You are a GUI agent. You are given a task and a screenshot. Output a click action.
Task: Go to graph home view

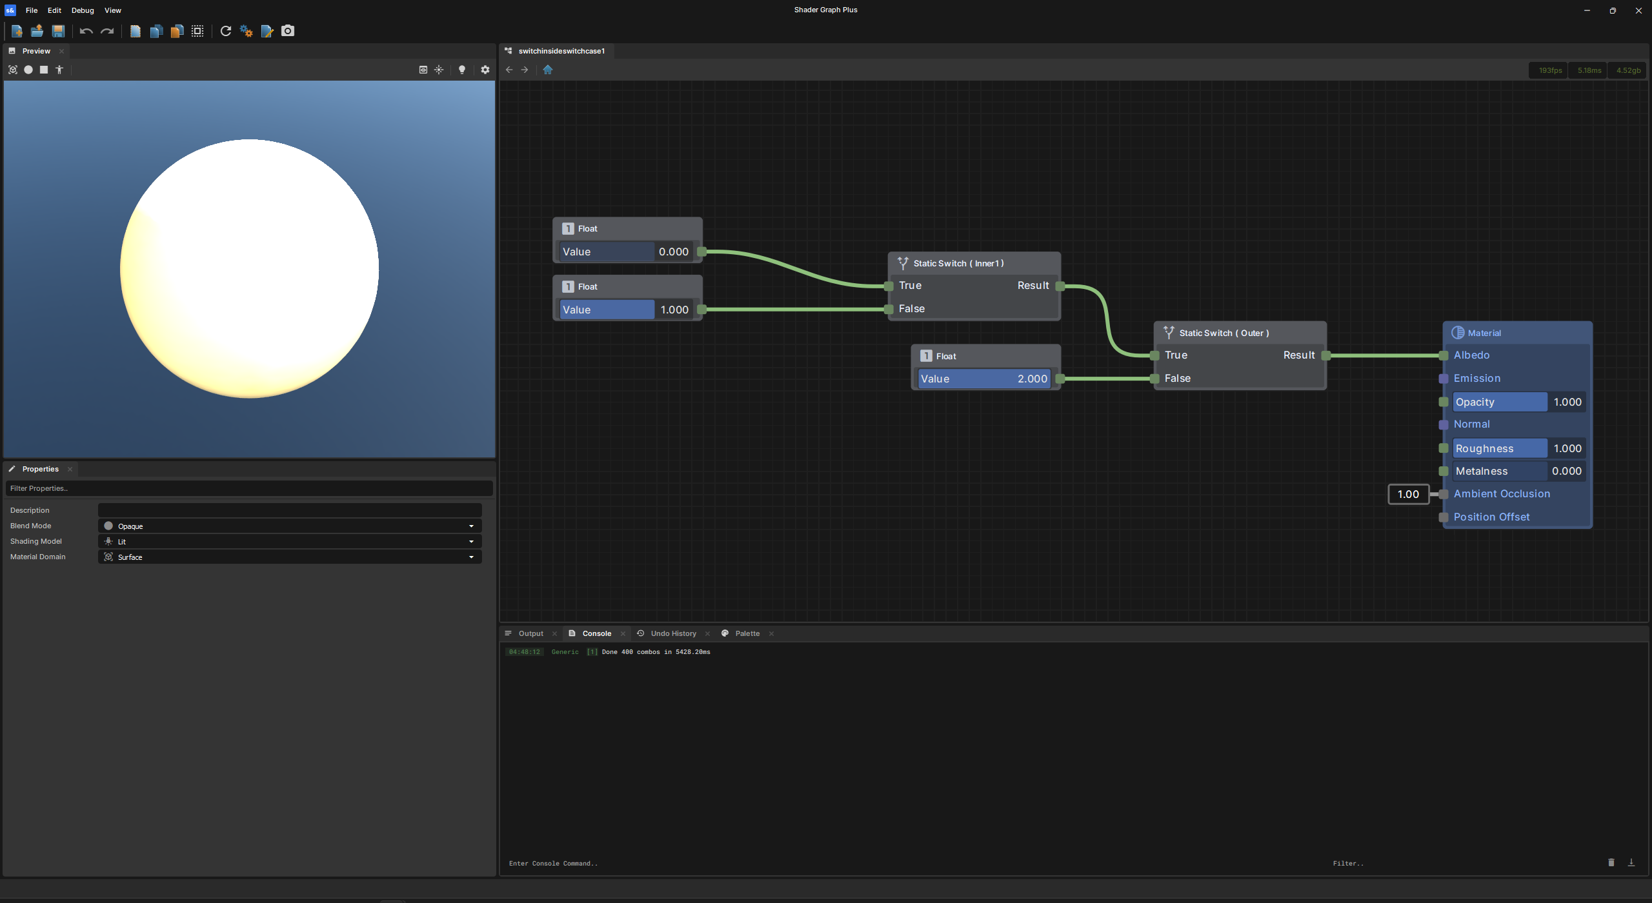point(548,70)
